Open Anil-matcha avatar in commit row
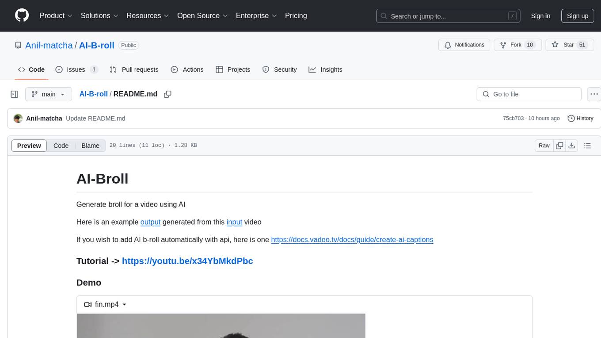This screenshot has height=338, width=601. (x=18, y=118)
